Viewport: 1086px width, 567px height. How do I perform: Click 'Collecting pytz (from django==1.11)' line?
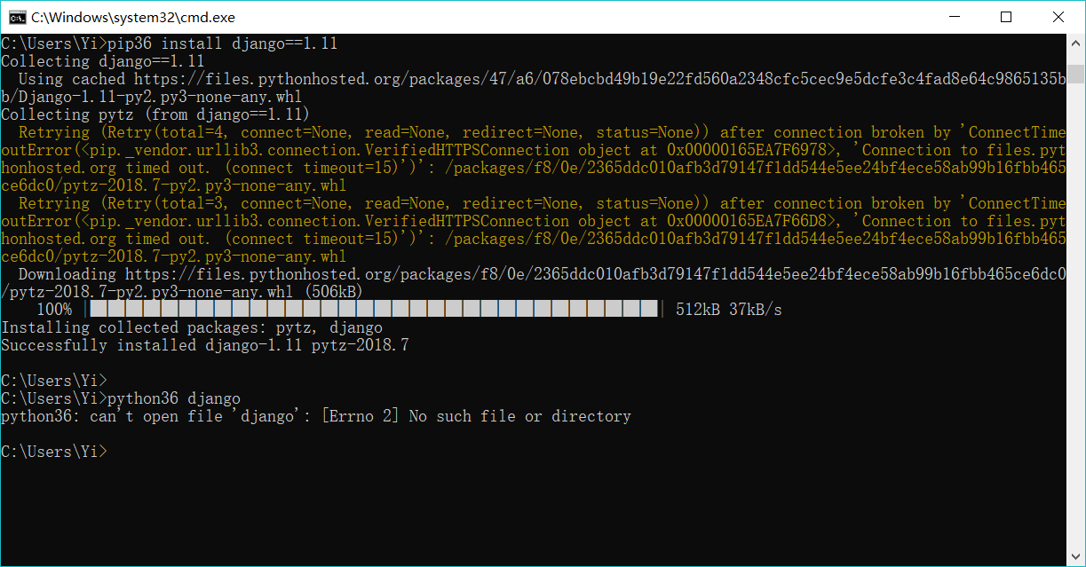click(x=156, y=114)
